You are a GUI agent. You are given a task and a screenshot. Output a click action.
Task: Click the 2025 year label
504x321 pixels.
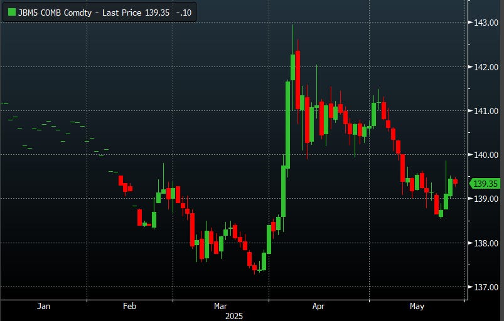[234, 316]
